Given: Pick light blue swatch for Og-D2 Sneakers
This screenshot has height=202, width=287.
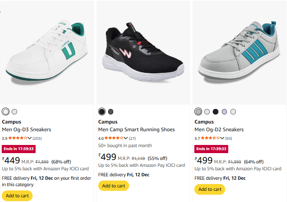Looking at the screenshot, I should (224, 112).
